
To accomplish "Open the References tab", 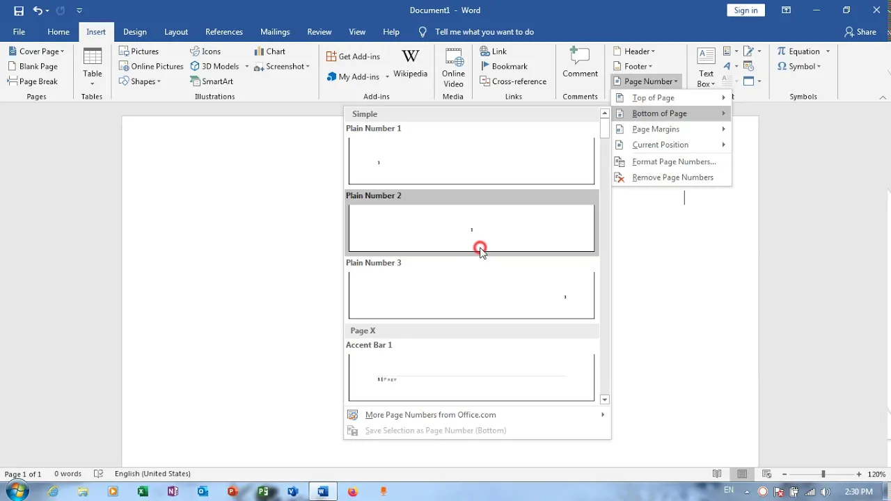I will [x=224, y=32].
